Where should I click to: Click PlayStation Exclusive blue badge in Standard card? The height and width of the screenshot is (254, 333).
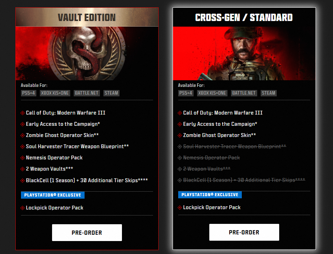click(210, 194)
